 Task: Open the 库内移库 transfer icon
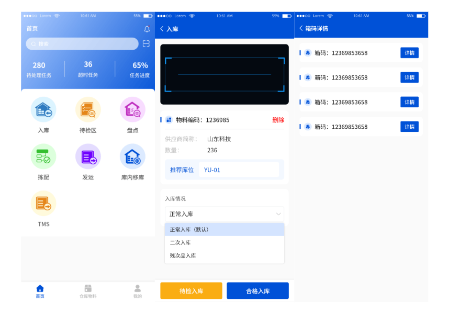click(x=132, y=156)
